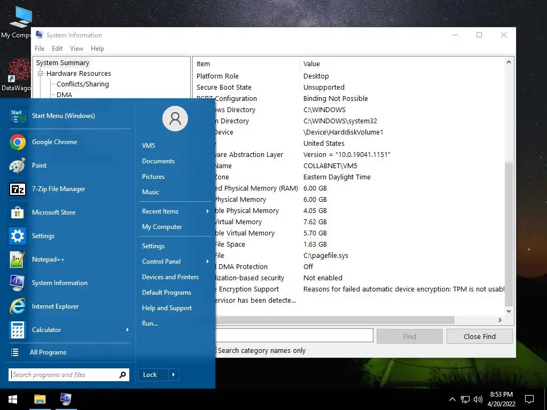Screen dimensions: 547x410
Task: Open the Help menu
Action: tap(97, 49)
